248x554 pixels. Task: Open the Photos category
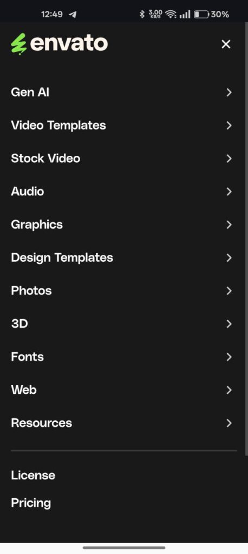click(x=122, y=291)
